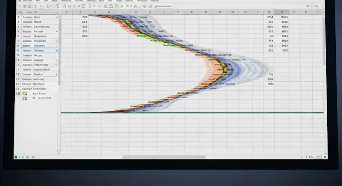Select column header A

pyautogui.click(x=66, y=12)
